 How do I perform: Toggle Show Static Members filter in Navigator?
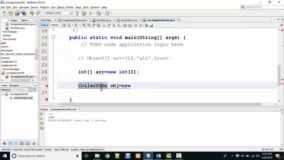(16, 143)
